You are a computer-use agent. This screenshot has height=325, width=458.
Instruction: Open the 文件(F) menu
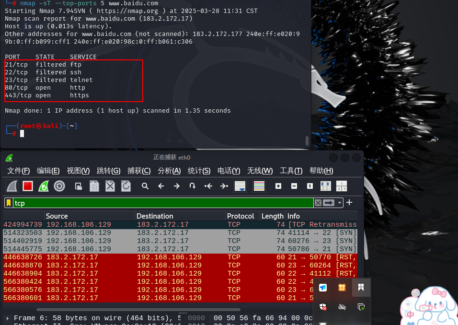[x=18, y=171]
